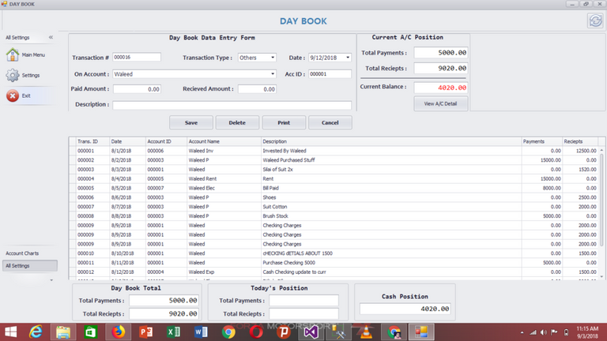Open Main Menu from the sidebar
The image size is (607, 341).
tap(24, 55)
